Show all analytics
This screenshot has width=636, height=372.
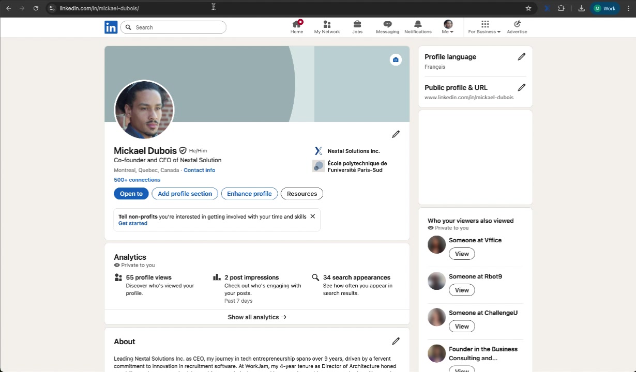pos(256,317)
